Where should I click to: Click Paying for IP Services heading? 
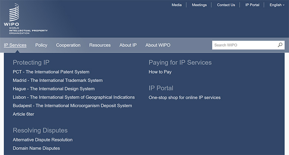pyautogui.click(x=180, y=63)
